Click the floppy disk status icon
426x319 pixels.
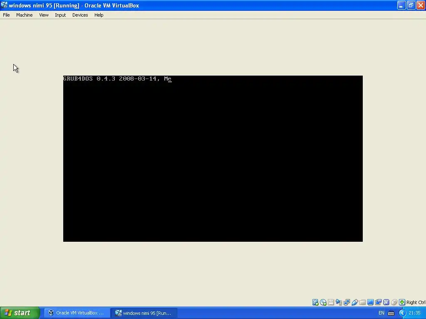(x=331, y=302)
